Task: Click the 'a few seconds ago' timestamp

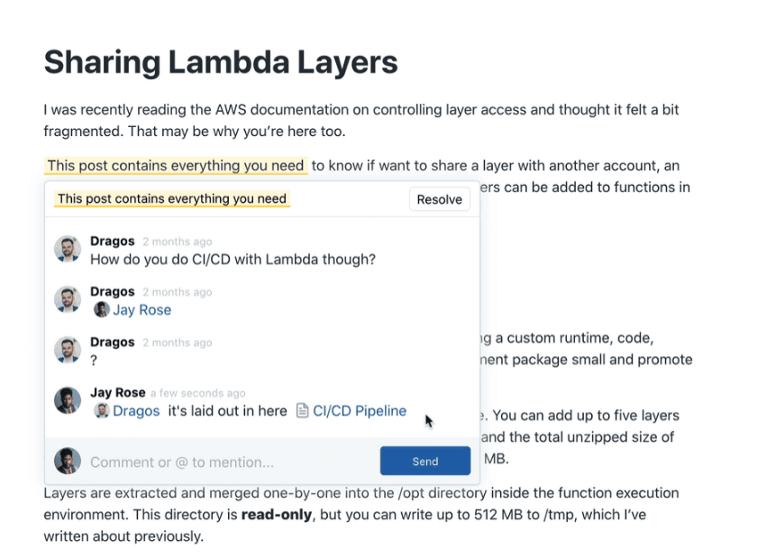Action: point(197,393)
